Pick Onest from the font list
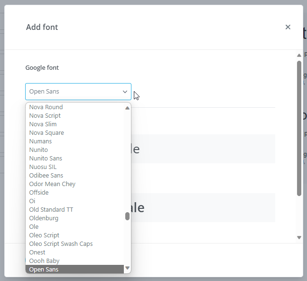The height and width of the screenshot is (281, 307). click(75, 253)
